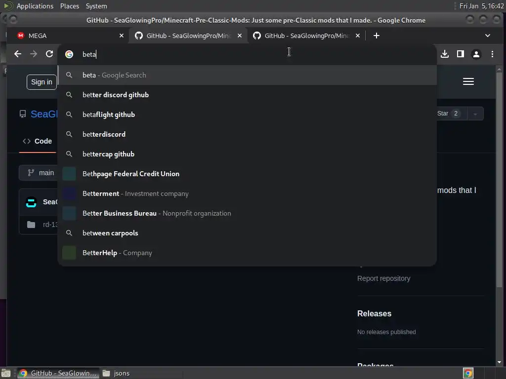Viewport: 506px width, 379px height.
Task: Open the System menu
Action: click(96, 6)
